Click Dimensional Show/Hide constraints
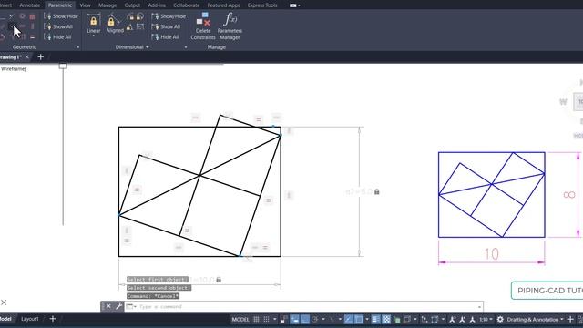Screen dimensions: 583x328 click(x=169, y=16)
